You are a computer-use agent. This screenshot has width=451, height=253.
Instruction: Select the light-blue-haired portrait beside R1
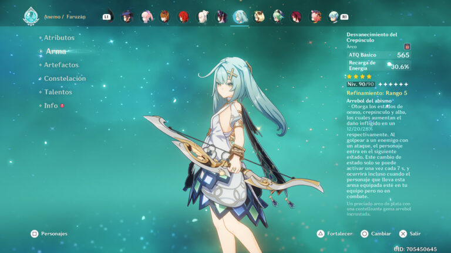tap(334, 16)
